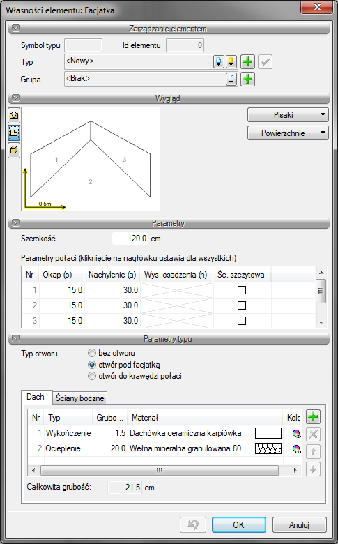Click yellow library icon beside Typ field
This screenshot has width=338, height=544.
(231, 62)
